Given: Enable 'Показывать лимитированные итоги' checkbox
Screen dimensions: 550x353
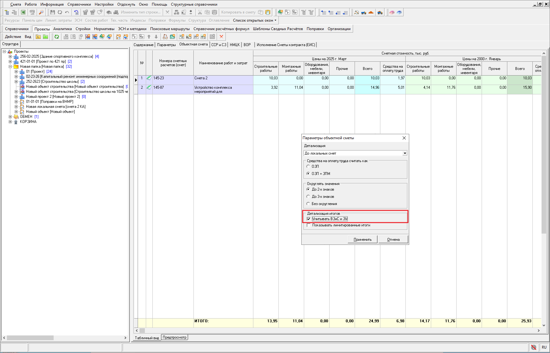Looking at the screenshot, I should (x=309, y=225).
